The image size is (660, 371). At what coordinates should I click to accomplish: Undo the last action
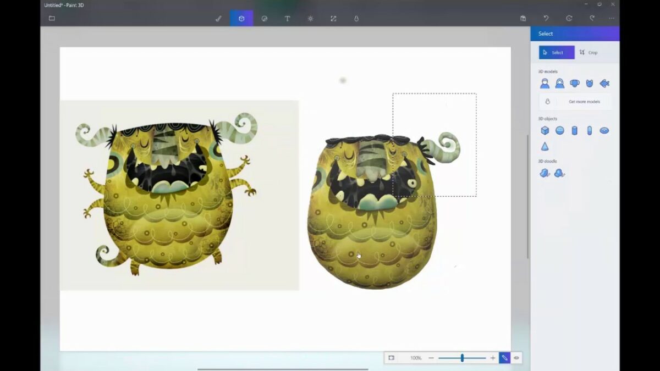pos(546,18)
